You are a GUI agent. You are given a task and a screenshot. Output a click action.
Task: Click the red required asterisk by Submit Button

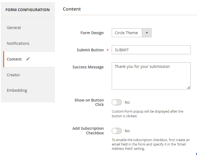(x=108, y=50)
